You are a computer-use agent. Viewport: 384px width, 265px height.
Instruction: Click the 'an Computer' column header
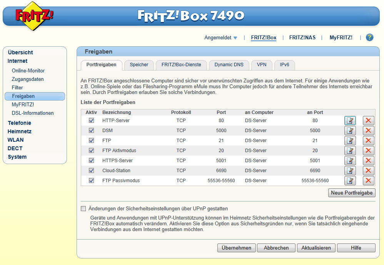coord(259,112)
